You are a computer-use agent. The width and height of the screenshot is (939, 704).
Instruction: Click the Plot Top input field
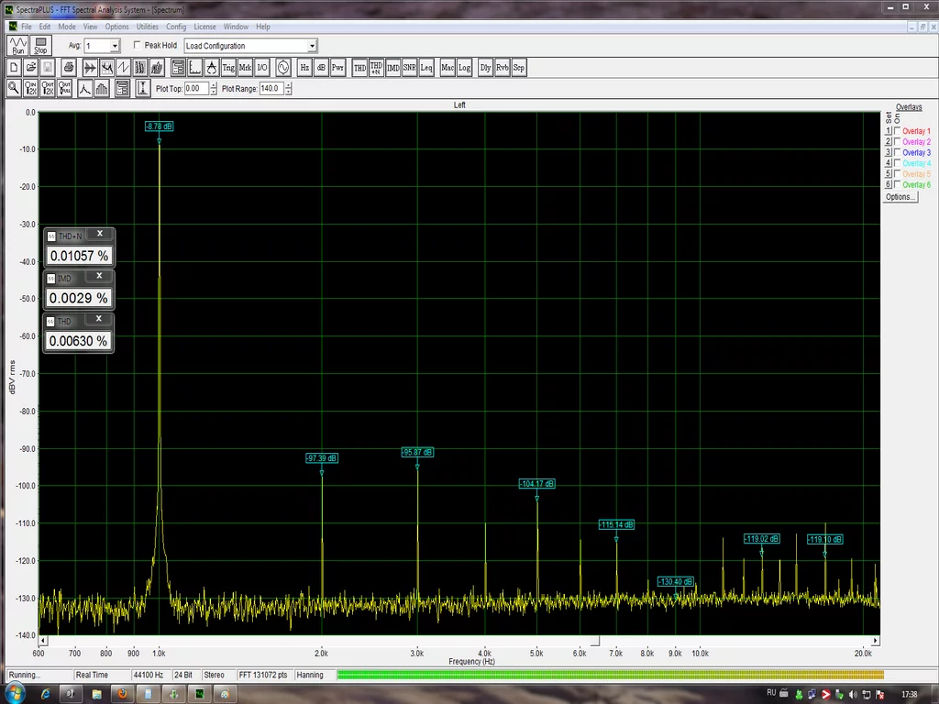196,89
